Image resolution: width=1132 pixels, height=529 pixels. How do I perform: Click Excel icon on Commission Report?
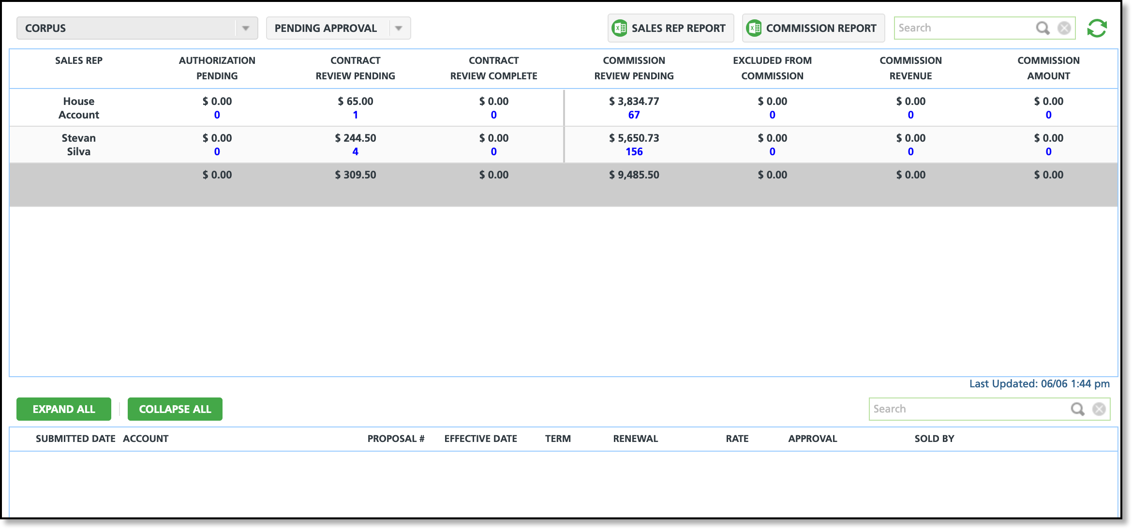(754, 28)
